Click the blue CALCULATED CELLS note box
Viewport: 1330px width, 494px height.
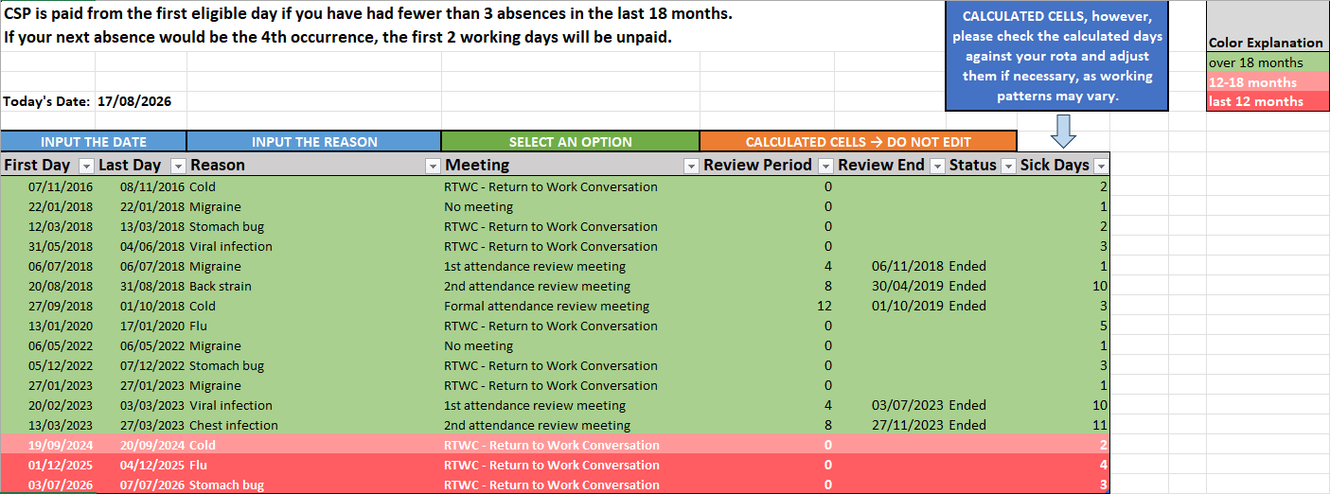click(x=1057, y=57)
